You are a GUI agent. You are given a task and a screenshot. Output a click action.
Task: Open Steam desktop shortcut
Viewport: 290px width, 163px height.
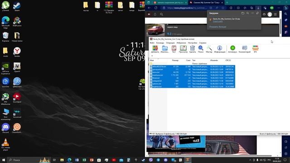coord(17,6)
